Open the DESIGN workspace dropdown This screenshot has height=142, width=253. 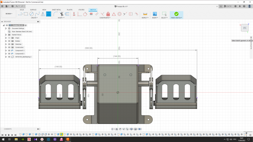(x=9, y=14)
